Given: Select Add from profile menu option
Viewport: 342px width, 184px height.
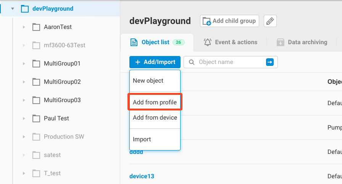Looking at the screenshot, I should [x=155, y=102].
